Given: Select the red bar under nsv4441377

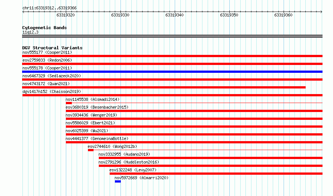Looking at the screenshot, I should point(194,142).
